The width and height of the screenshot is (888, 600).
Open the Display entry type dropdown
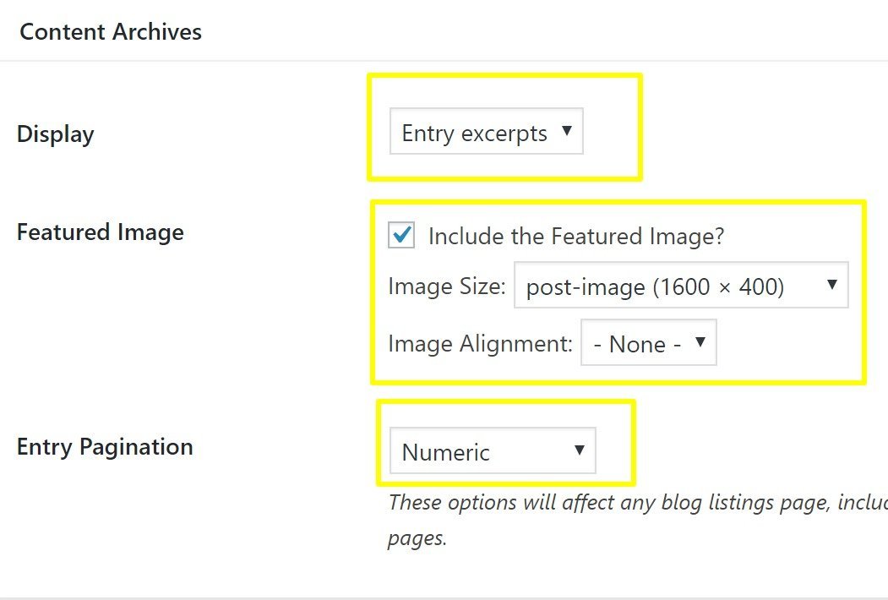485,132
